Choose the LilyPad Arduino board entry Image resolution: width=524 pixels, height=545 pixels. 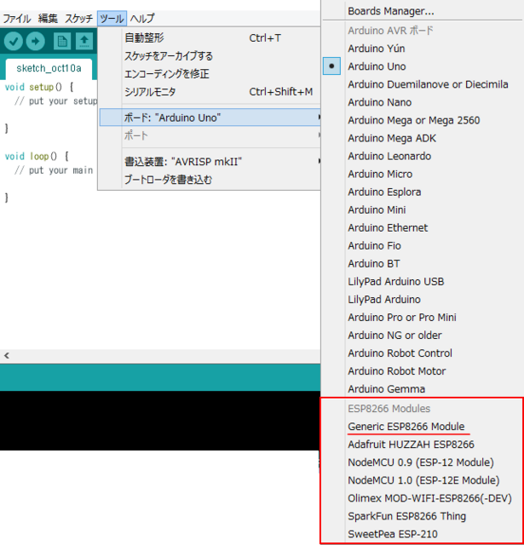[423, 299]
